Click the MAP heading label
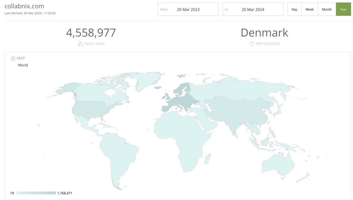 [21, 58]
